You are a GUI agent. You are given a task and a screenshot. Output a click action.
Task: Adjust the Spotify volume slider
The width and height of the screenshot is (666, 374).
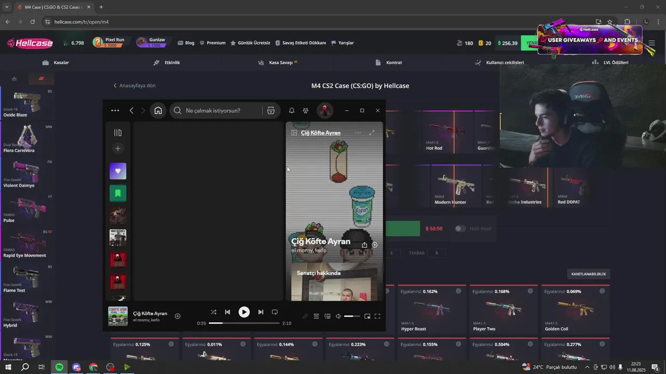[x=352, y=316]
